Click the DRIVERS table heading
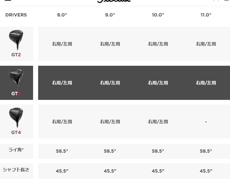 (16, 15)
